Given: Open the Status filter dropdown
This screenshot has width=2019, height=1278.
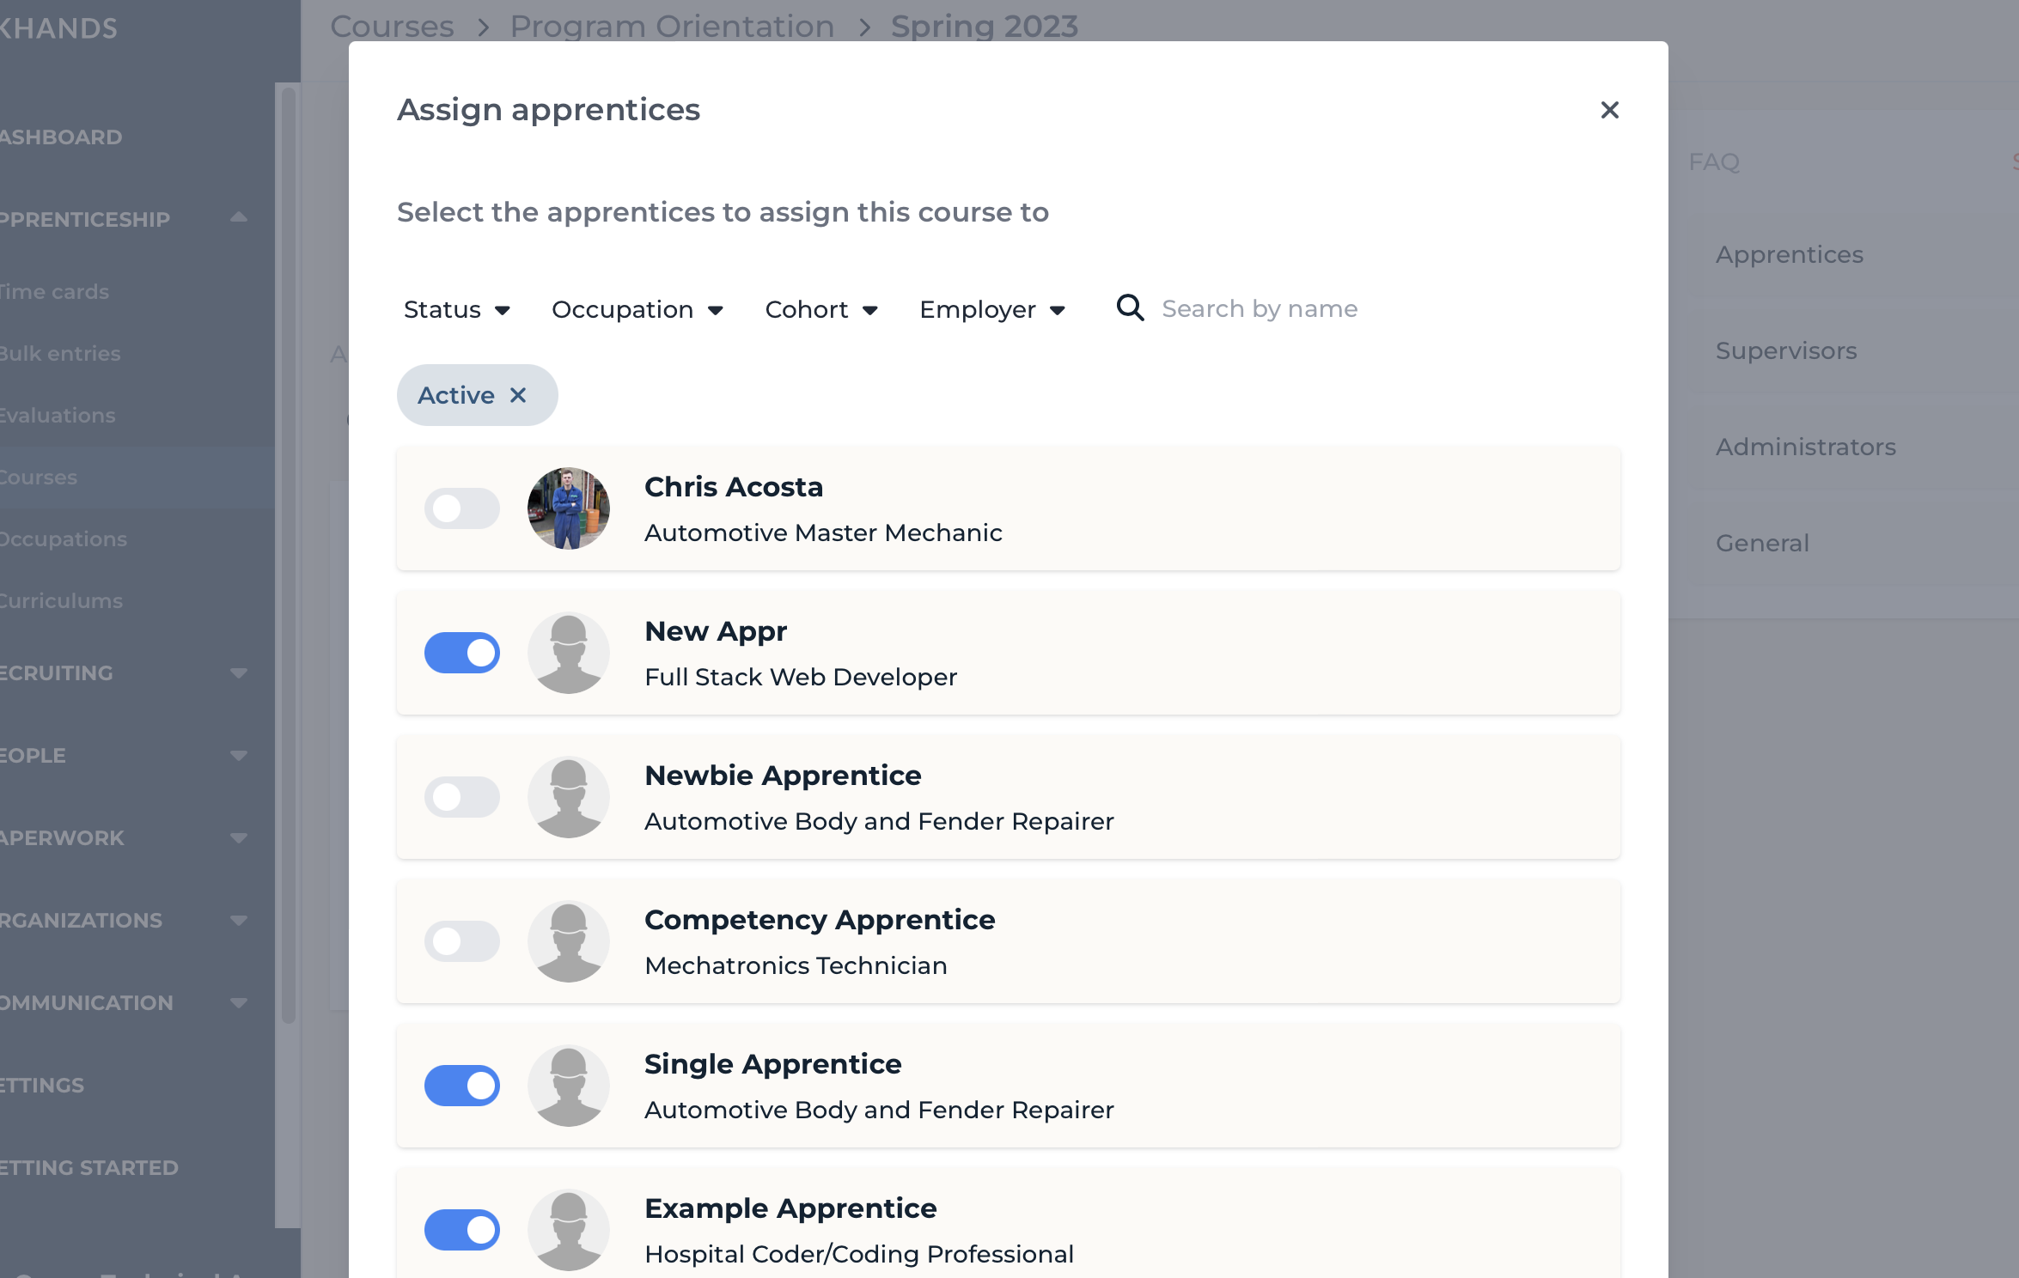Looking at the screenshot, I should pos(457,309).
